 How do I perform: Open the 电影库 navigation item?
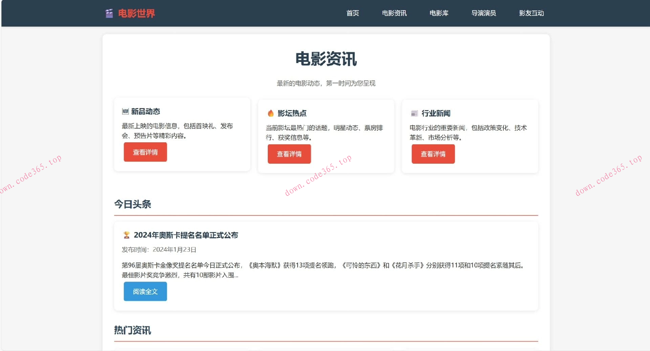point(438,13)
